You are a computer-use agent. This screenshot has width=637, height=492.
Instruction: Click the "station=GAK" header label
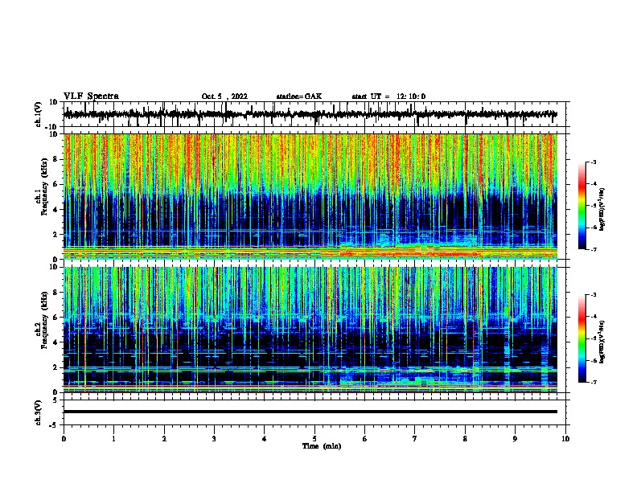pos(299,96)
